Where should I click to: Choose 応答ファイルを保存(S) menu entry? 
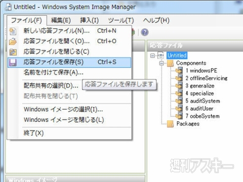tap(69, 62)
